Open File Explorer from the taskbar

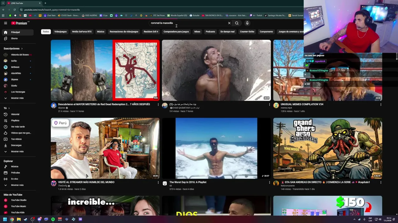click(x=19, y=219)
